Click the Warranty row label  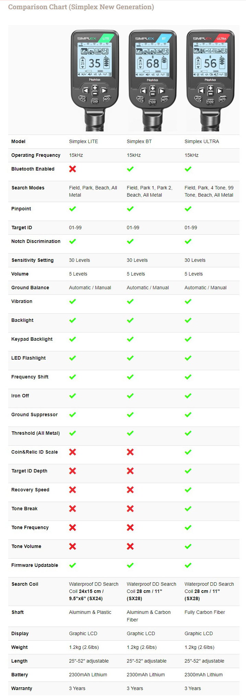point(22,688)
